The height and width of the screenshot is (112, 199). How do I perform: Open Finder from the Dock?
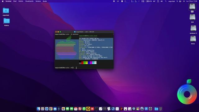coord(39,109)
